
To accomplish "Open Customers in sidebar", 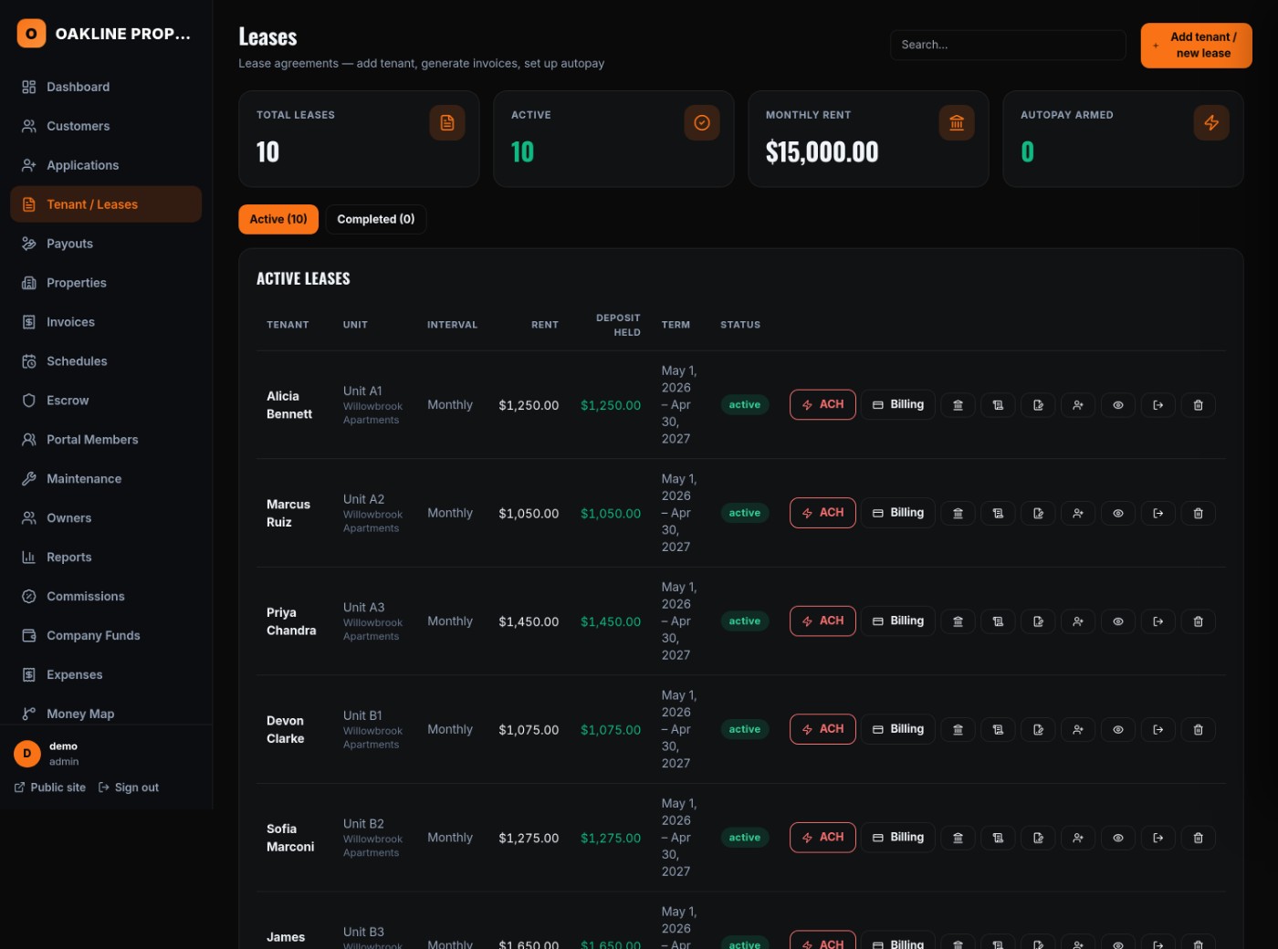I will pyautogui.click(x=106, y=126).
